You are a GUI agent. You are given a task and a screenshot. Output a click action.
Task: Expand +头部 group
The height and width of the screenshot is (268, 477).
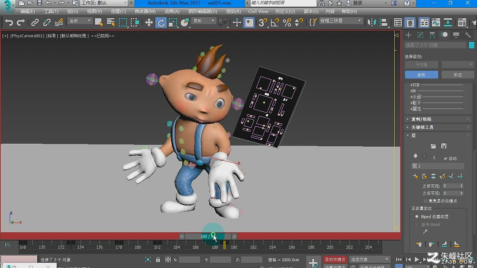click(x=416, y=97)
